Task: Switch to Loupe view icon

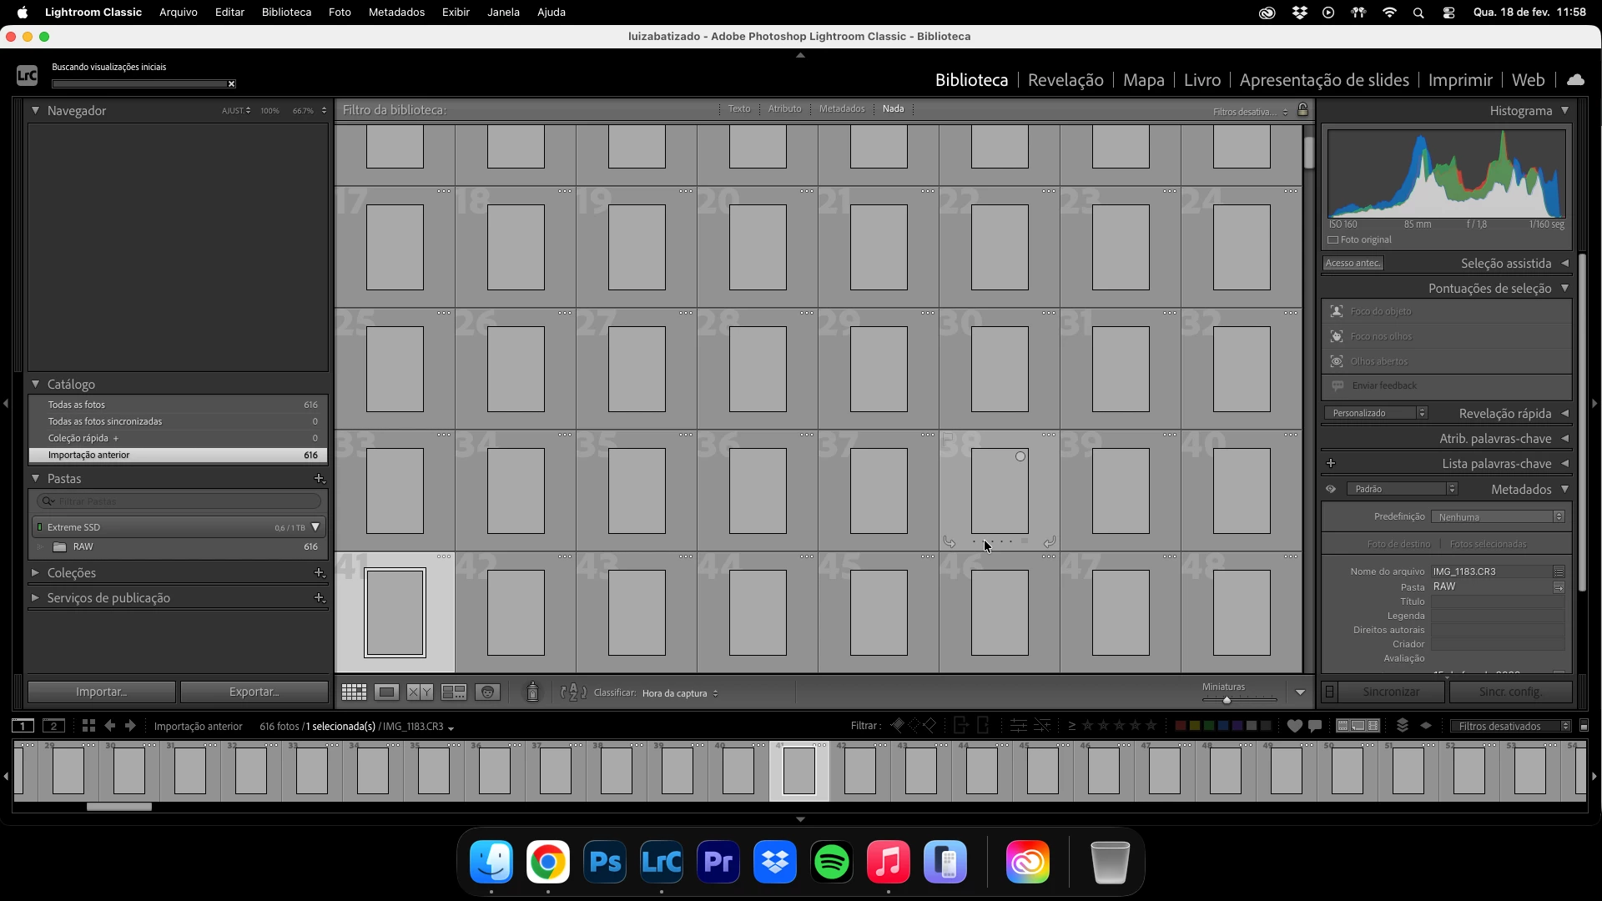Action: pyautogui.click(x=386, y=692)
